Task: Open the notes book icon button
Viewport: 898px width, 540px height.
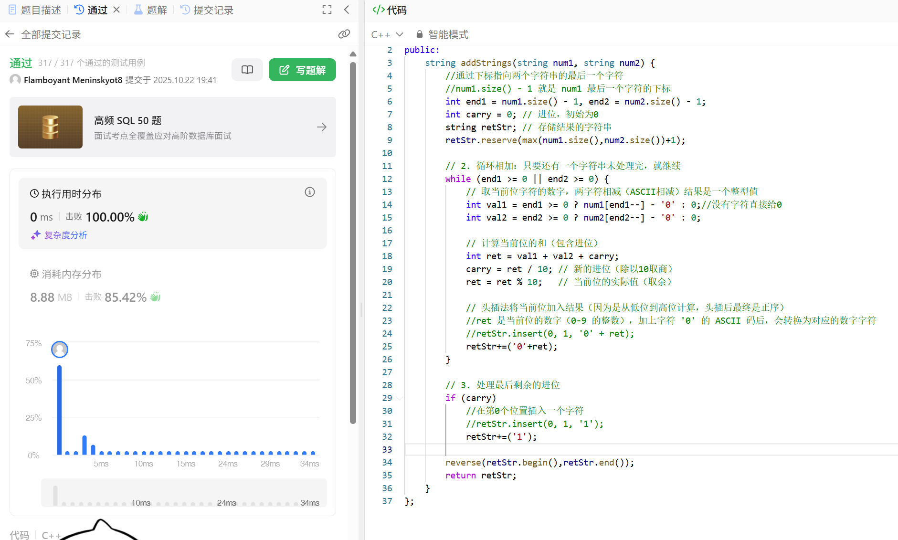Action: (247, 70)
